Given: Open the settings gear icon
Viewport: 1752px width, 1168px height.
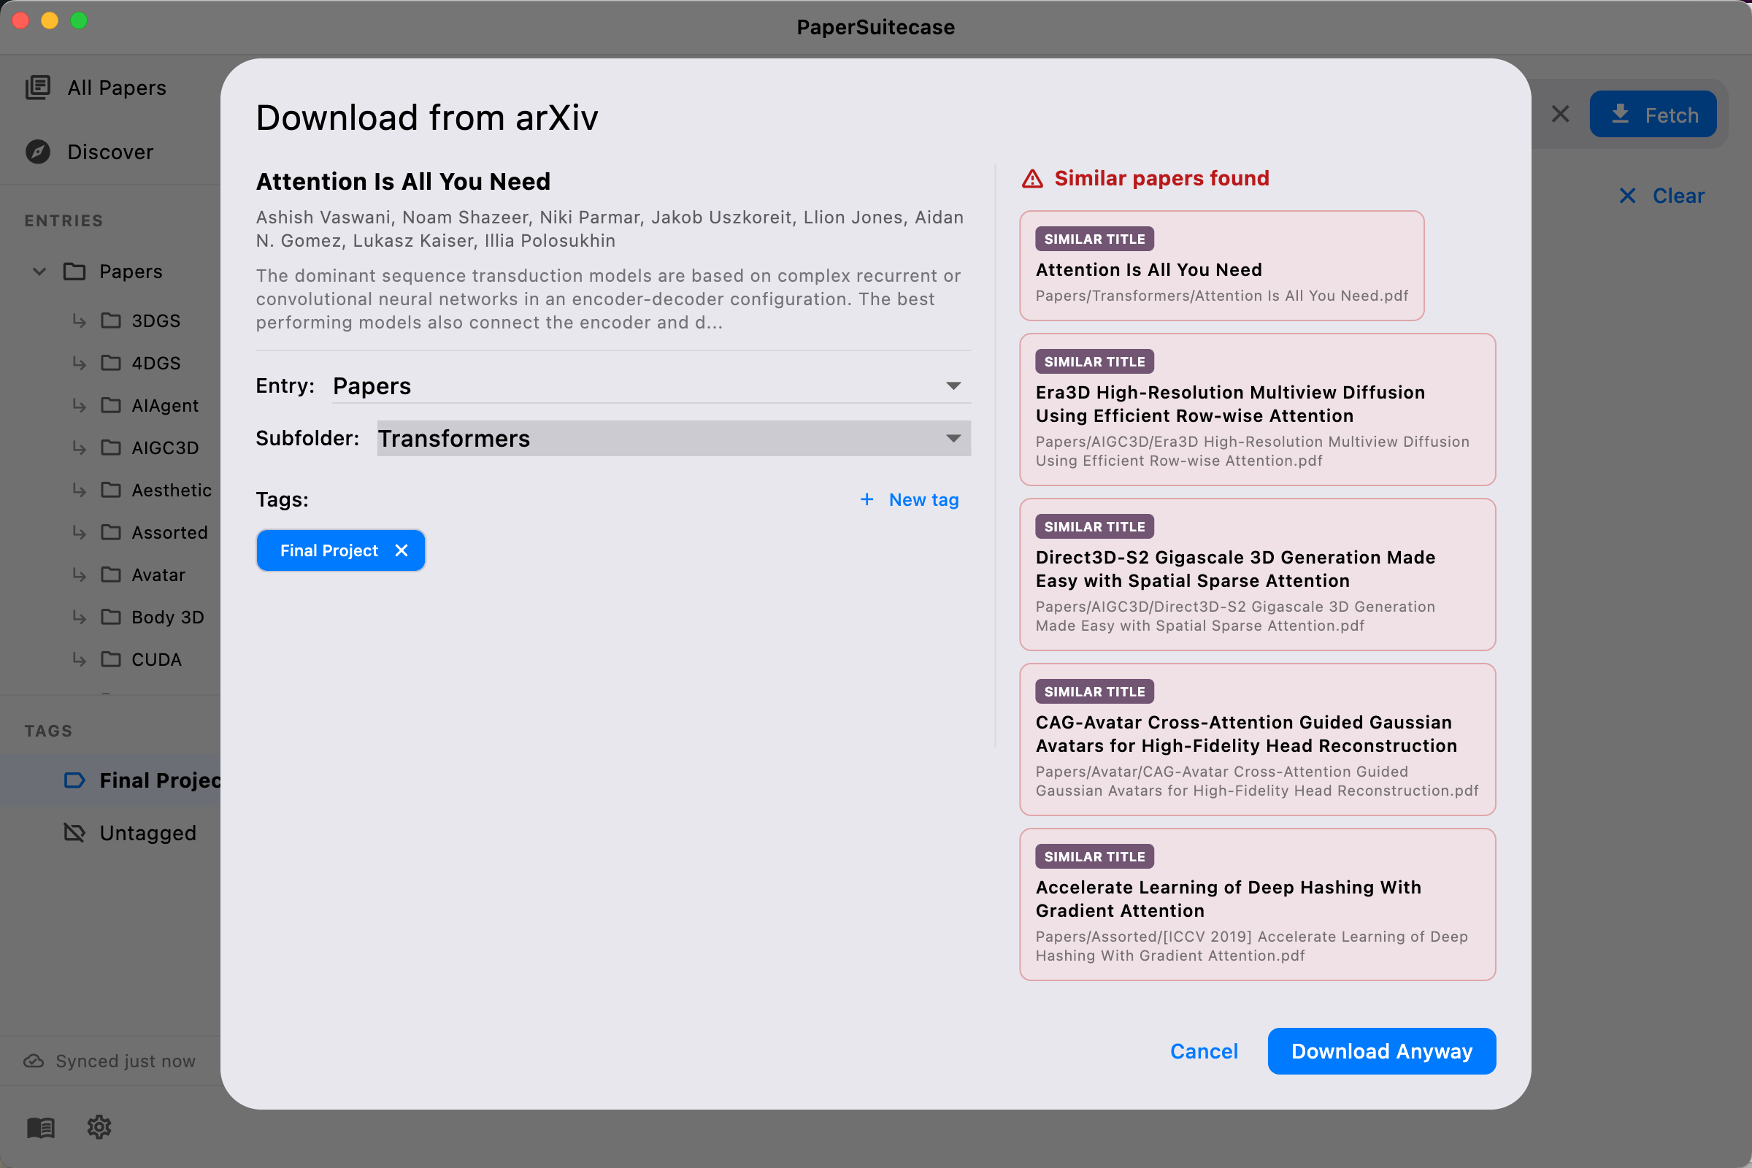Looking at the screenshot, I should [98, 1126].
